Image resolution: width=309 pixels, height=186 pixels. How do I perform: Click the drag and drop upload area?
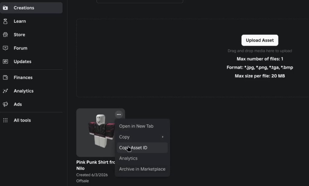click(x=193, y=58)
